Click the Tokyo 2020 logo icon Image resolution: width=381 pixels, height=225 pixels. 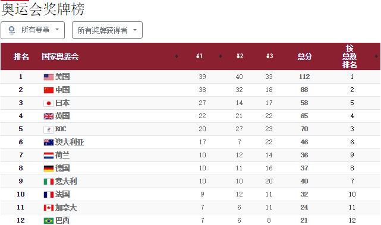click(11, 30)
